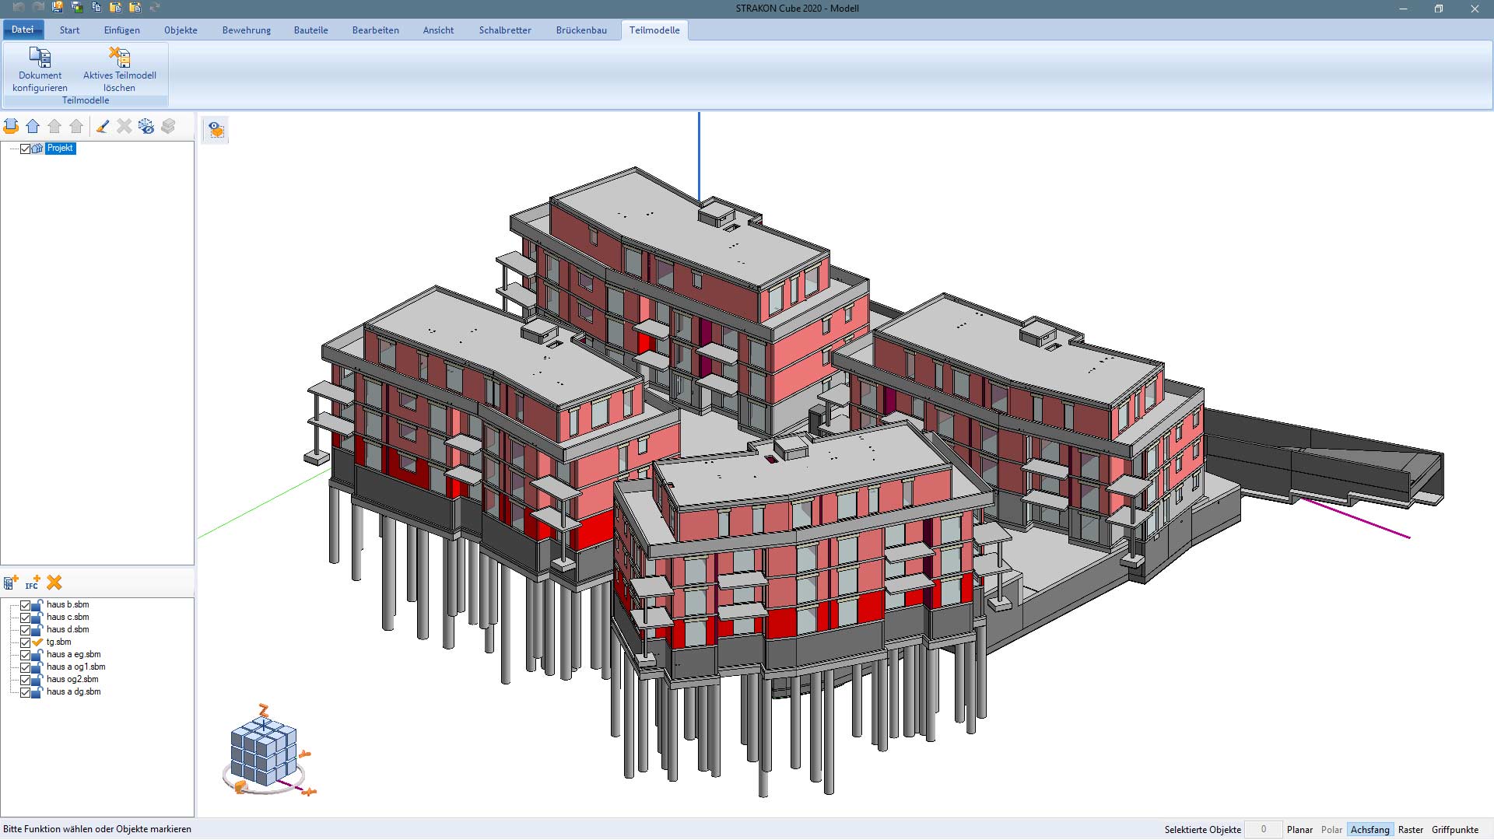Toggle the Projekt tree checkbox
The image size is (1494, 840).
point(25,149)
